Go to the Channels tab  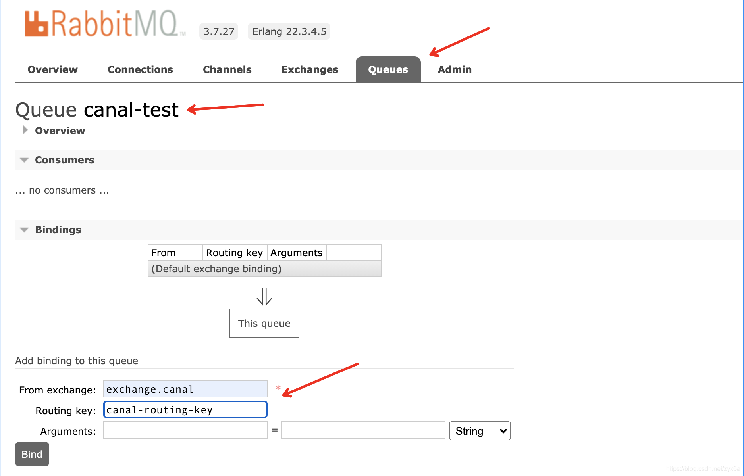[x=227, y=69]
